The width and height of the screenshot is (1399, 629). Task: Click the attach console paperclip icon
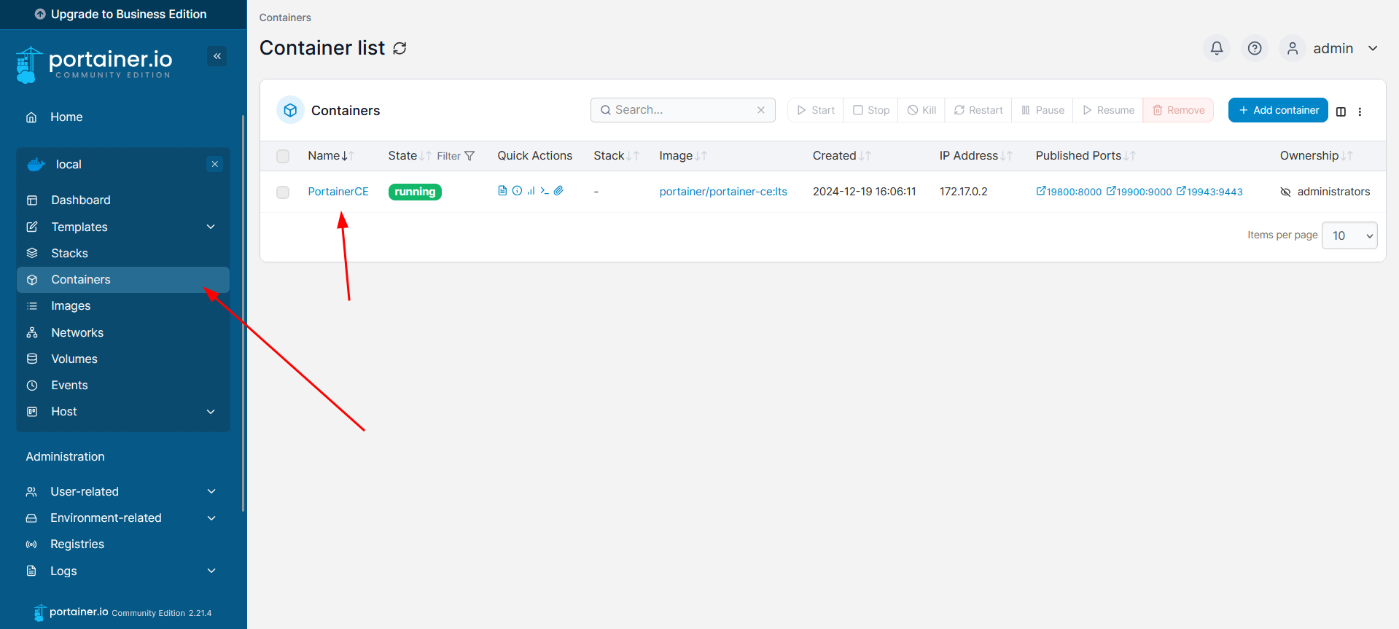[x=558, y=191]
